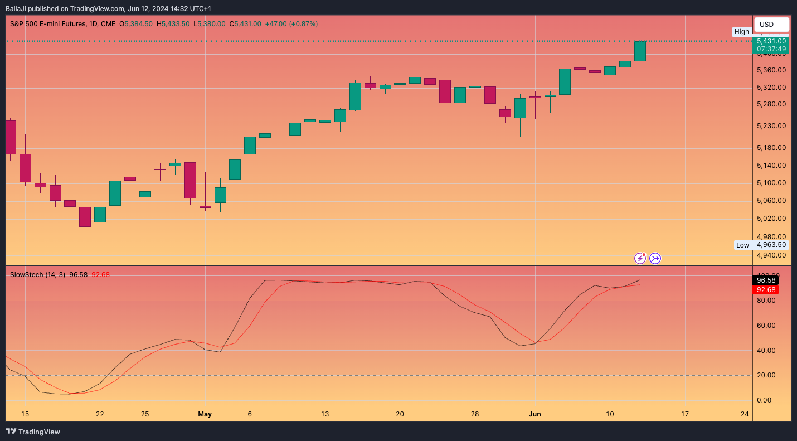797x441 pixels.
Task: Click the 10 date on time axis
Action: point(610,414)
